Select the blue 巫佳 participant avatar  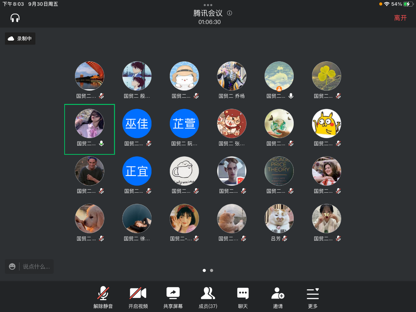click(137, 124)
